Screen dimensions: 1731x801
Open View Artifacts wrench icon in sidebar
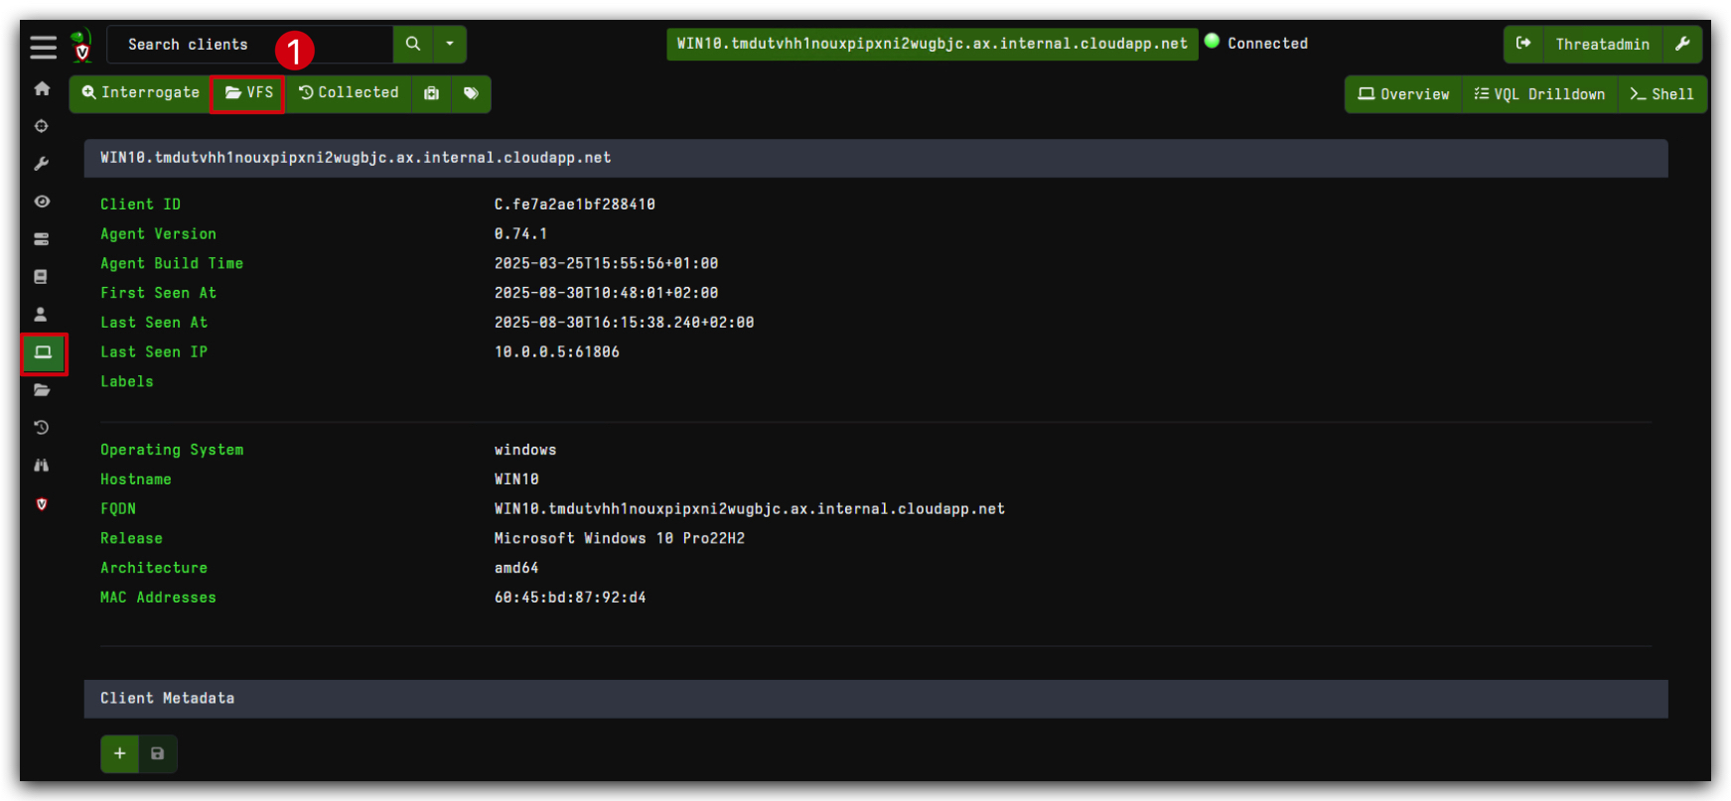point(42,164)
